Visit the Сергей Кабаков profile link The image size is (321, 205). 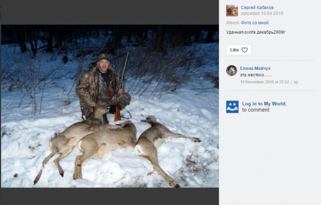pyautogui.click(x=257, y=7)
